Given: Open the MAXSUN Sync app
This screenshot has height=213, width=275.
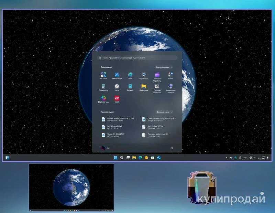Looking at the screenshot, I should pos(103,98).
